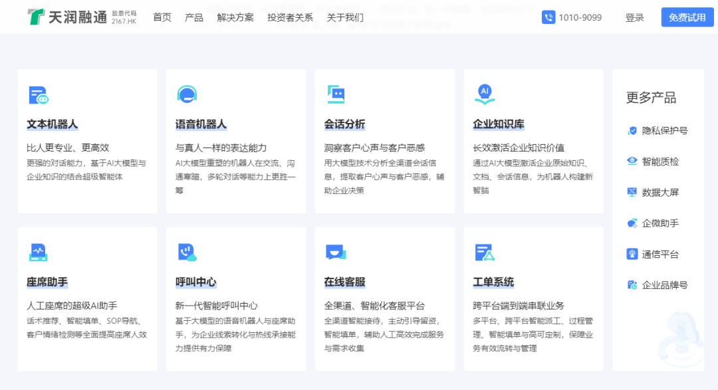The width and height of the screenshot is (718, 390).
Task: Click the 语音机器人 headset icon
Action: 187,94
